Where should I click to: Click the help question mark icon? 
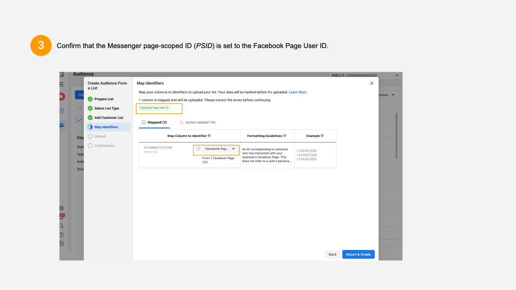pos(61,235)
